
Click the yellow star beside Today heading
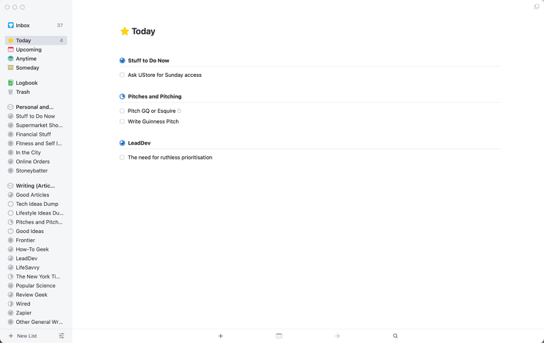124,31
